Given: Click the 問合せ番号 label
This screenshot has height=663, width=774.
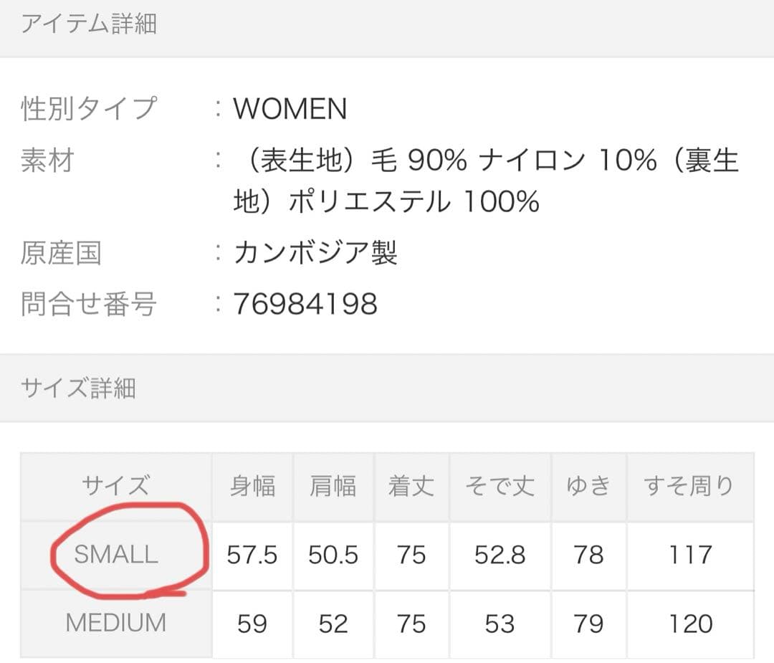Looking at the screenshot, I should pyautogui.click(x=88, y=304).
